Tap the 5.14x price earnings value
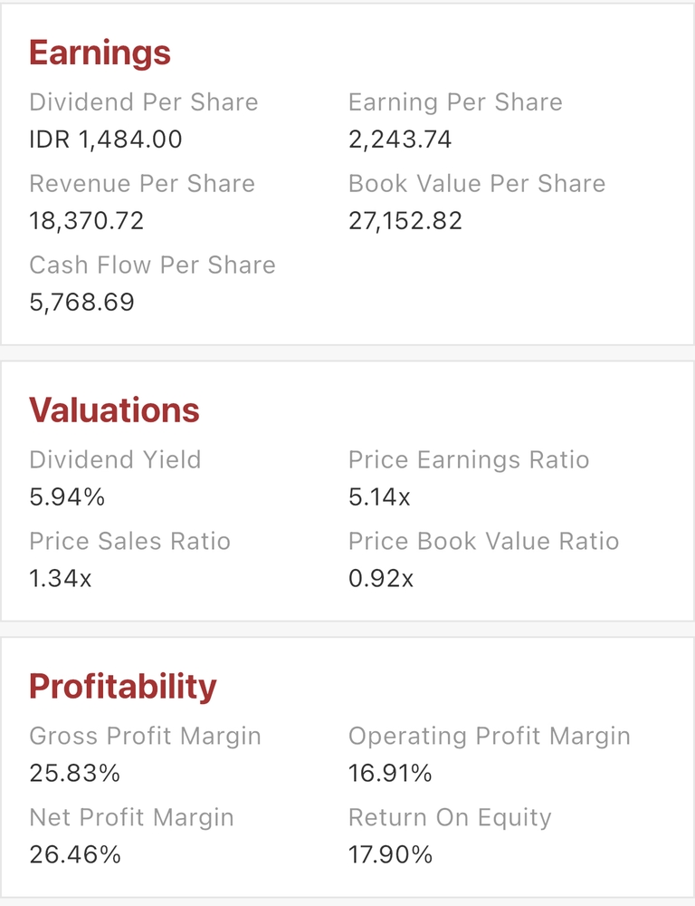Image resolution: width=695 pixels, height=906 pixels. coord(379,497)
